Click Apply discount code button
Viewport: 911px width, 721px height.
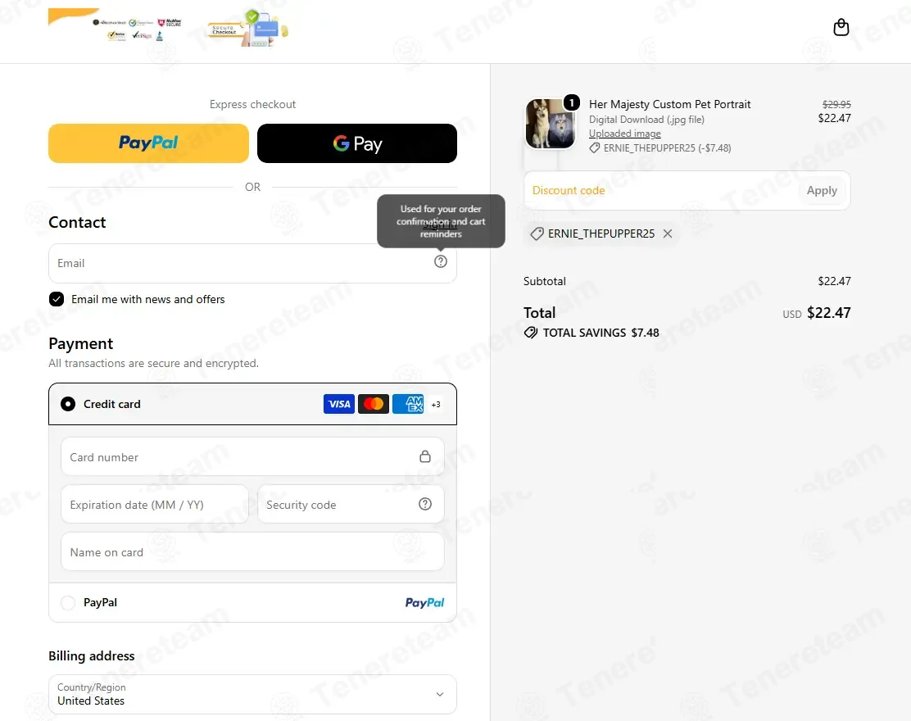[822, 191]
